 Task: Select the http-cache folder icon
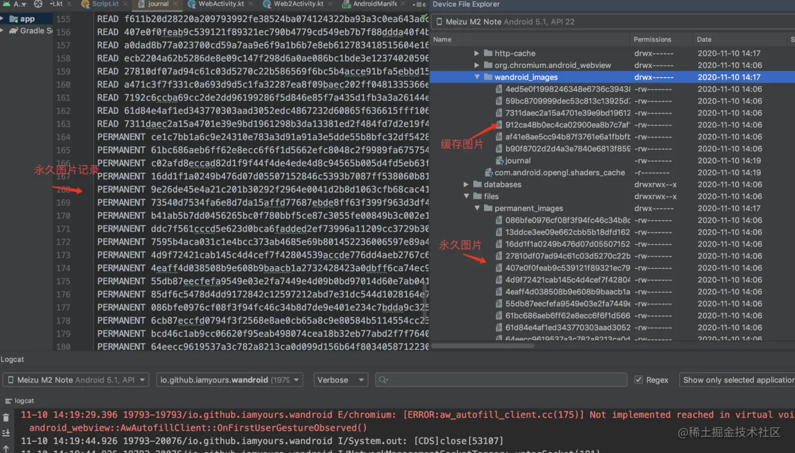(x=488, y=53)
